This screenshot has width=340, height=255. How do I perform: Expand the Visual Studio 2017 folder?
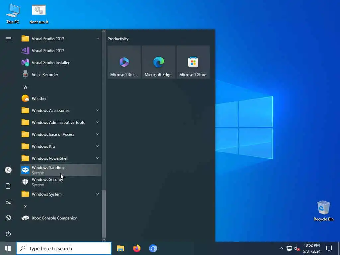click(60, 39)
